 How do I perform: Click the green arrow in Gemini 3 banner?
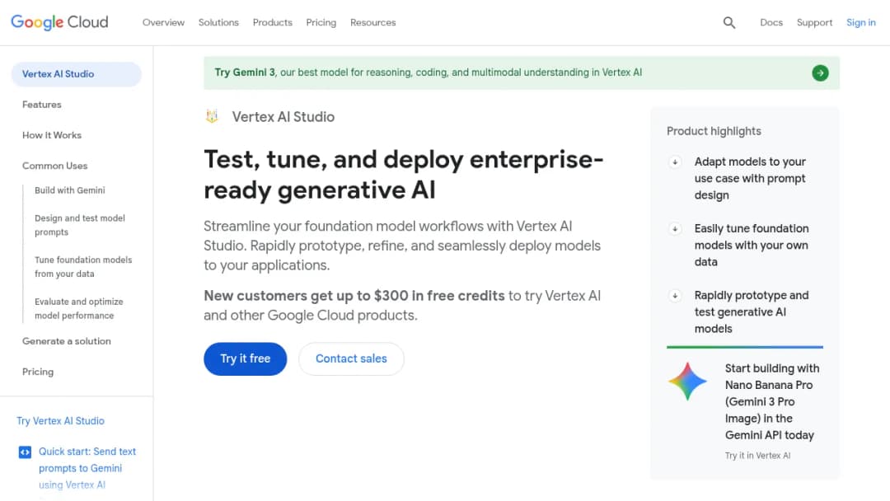click(820, 73)
